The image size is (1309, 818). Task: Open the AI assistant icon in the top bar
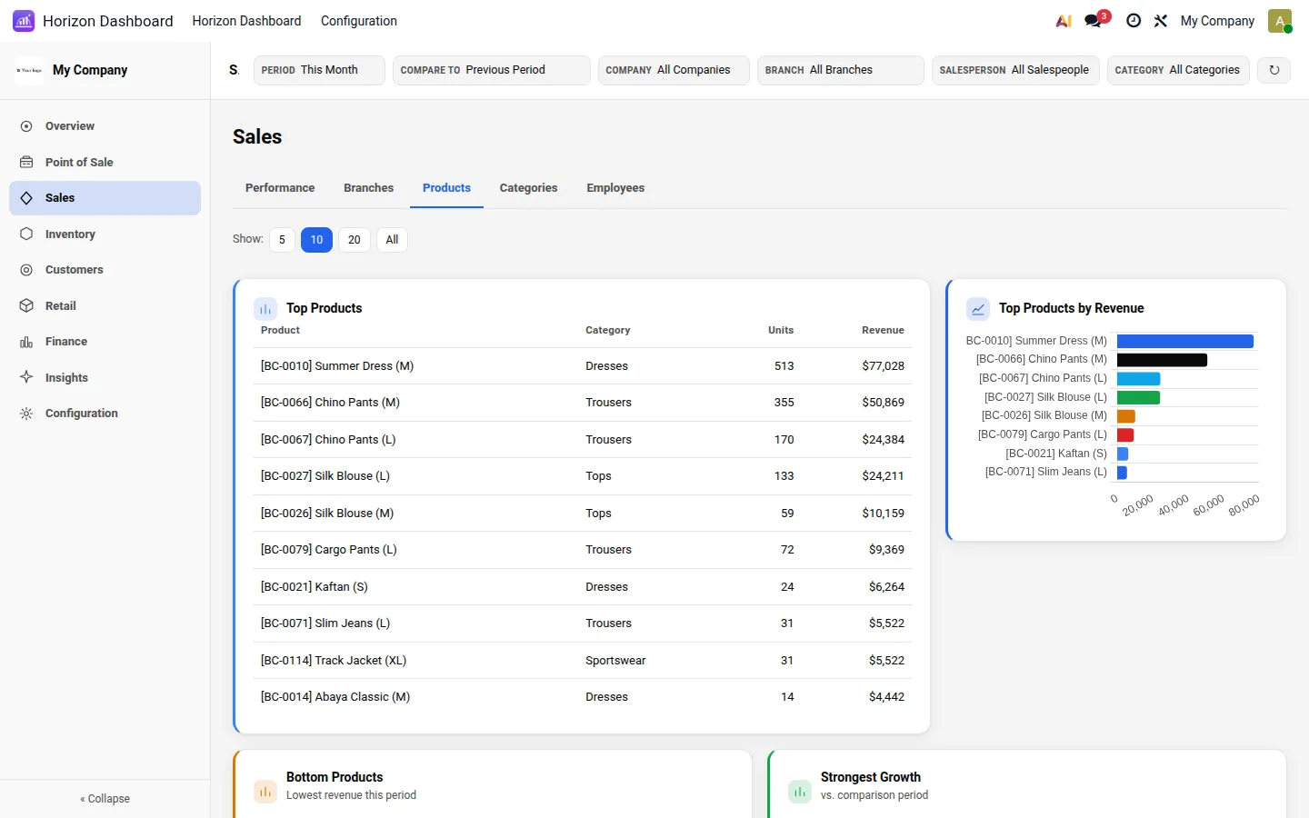tap(1063, 21)
